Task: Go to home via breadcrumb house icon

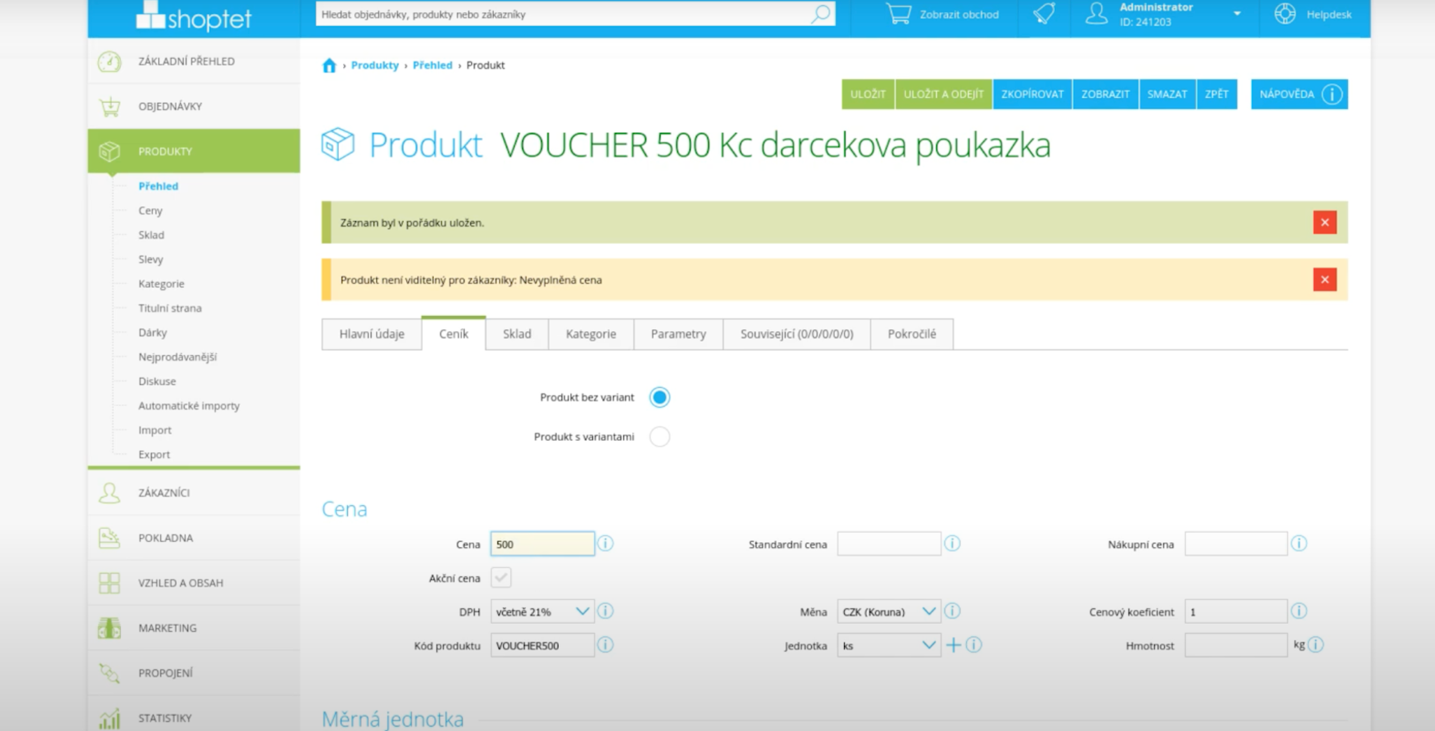Action: tap(329, 65)
